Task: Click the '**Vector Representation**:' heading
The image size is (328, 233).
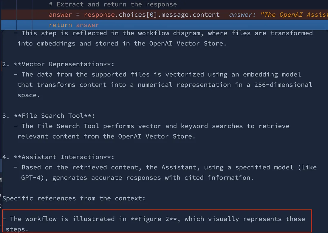Action: pos(64,64)
